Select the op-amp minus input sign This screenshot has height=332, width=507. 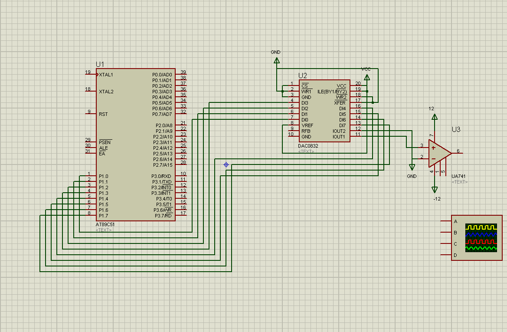click(x=433, y=158)
